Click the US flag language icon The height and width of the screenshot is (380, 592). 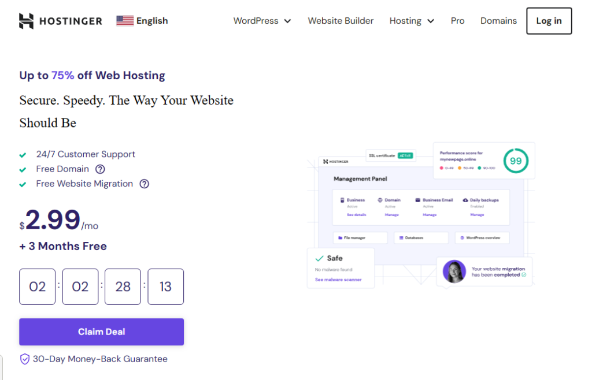124,20
